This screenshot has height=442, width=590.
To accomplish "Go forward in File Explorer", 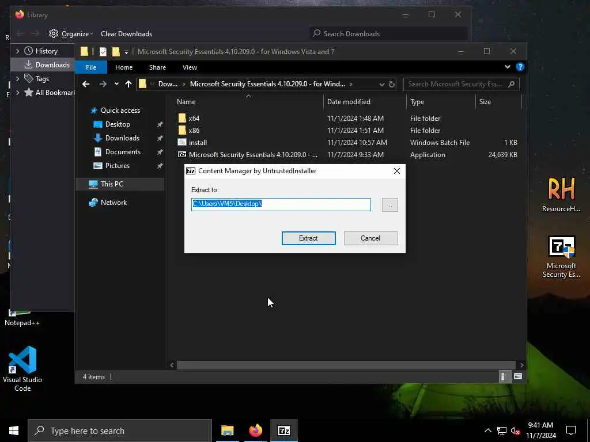I will pyautogui.click(x=103, y=84).
